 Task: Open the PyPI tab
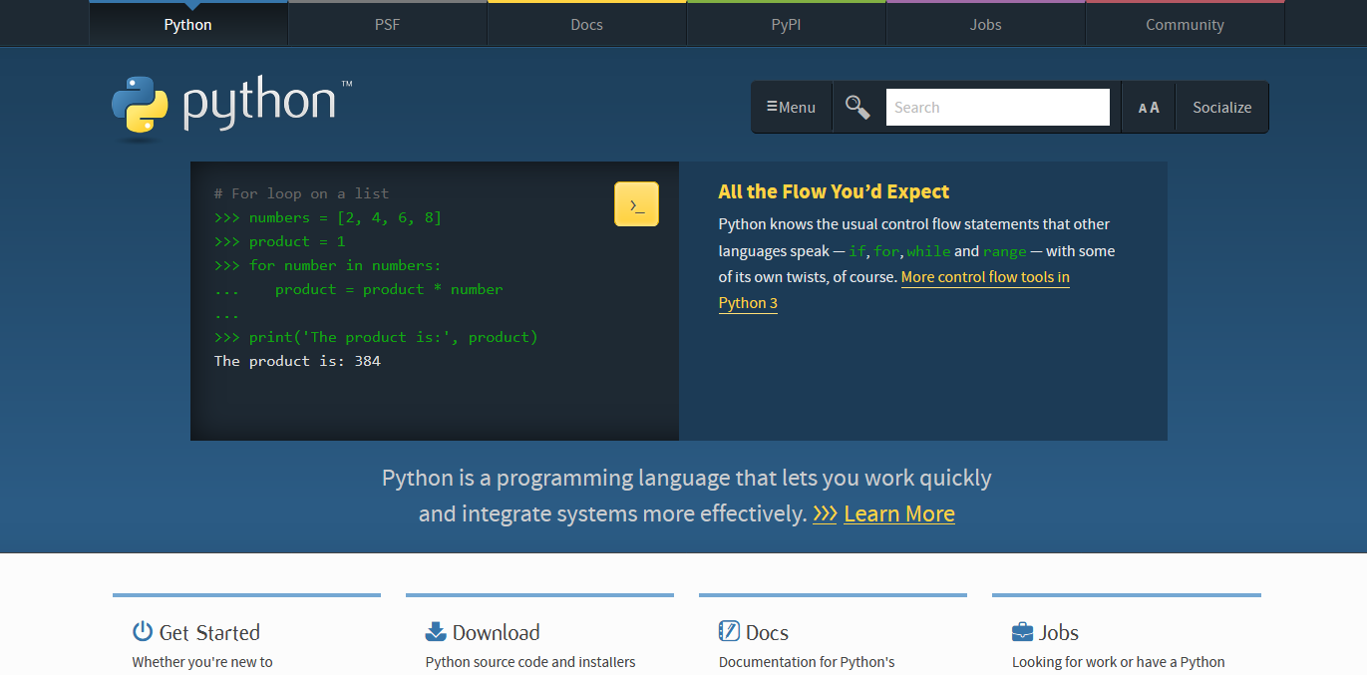[x=786, y=23]
